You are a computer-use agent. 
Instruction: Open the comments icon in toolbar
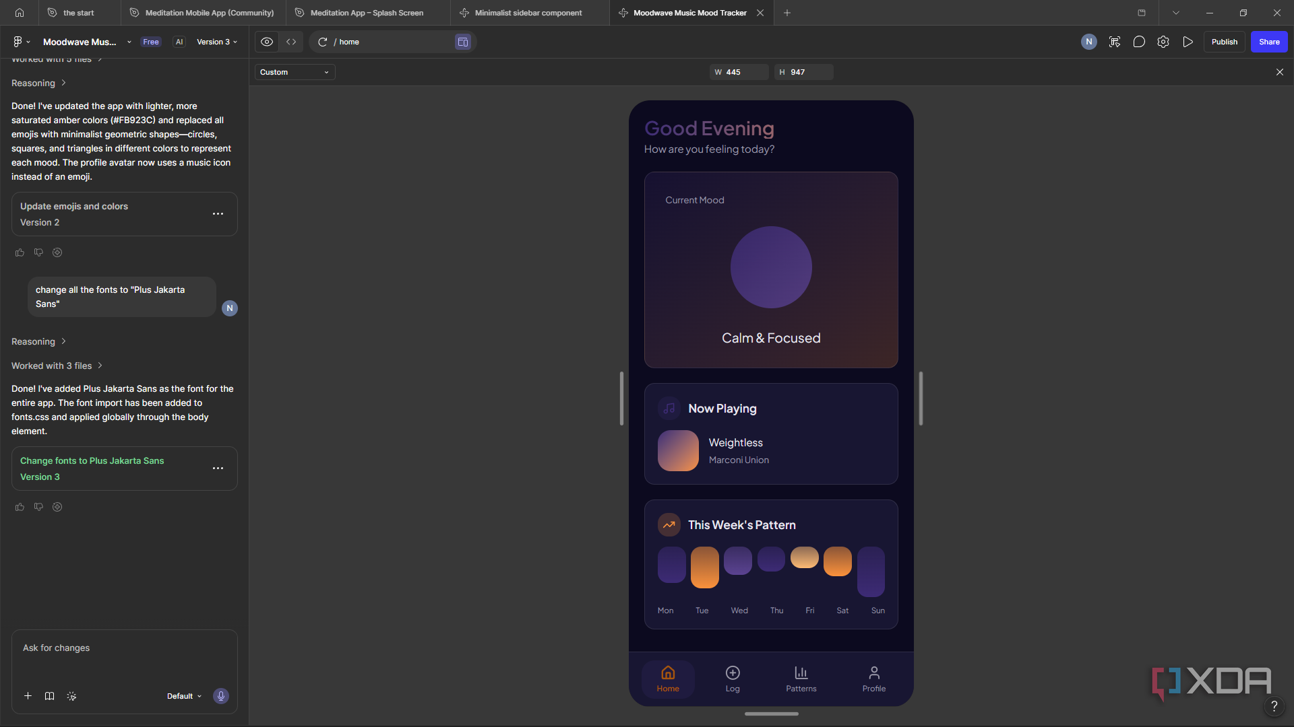(x=1139, y=42)
